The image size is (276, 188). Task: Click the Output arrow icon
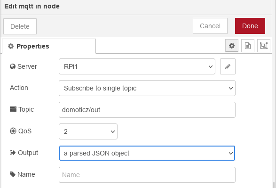click(x=13, y=153)
